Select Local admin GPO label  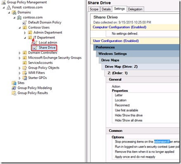(x=48, y=43)
